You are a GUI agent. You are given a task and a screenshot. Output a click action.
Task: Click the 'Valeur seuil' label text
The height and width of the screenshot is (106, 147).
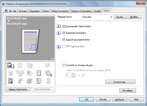click(88, 70)
